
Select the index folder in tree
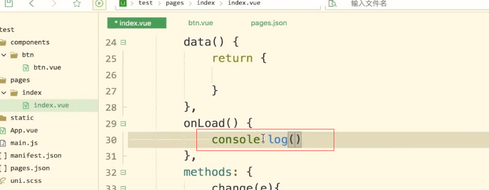pyautogui.click(x=32, y=92)
